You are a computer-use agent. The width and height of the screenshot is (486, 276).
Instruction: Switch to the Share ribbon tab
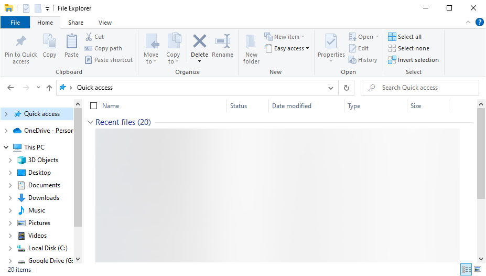click(x=75, y=23)
